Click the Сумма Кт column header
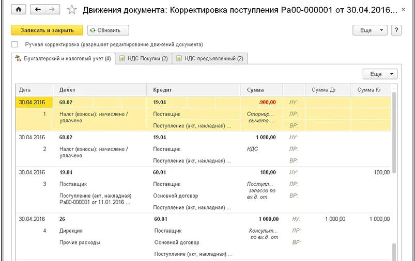Image resolution: width=415 pixels, height=261 pixels. 371,90
